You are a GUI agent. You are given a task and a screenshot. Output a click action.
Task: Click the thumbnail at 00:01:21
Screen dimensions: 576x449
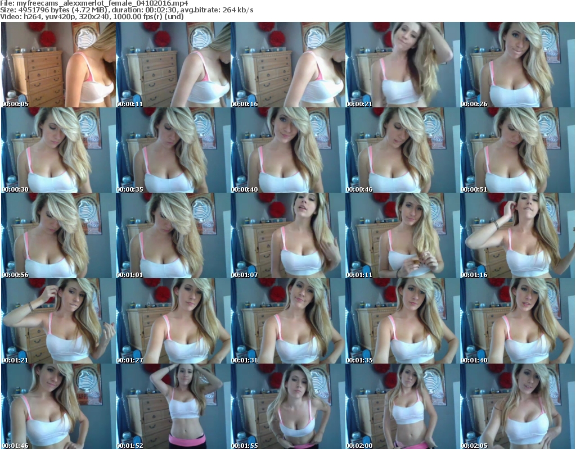click(58, 321)
